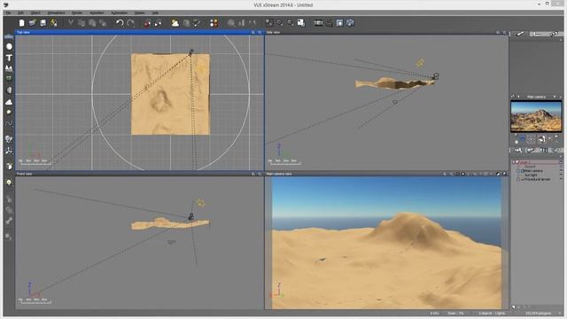Collapse the Layer 1 tree node
The image size is (567, 319).
pyautogui.click(x=514, y=162)
